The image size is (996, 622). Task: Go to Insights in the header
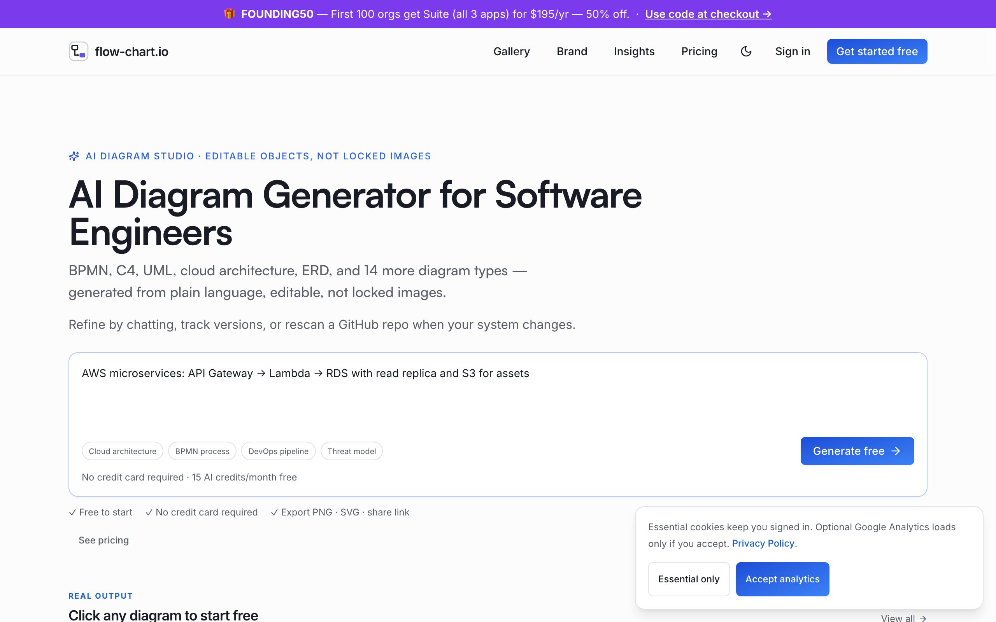pyautogui.click(x=634, y=51)
